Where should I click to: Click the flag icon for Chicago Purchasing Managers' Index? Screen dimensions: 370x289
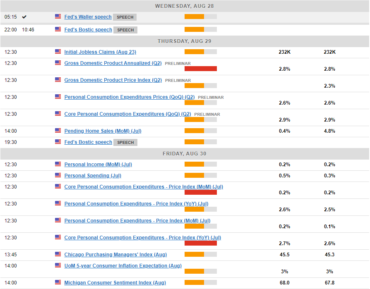point(58,254)
